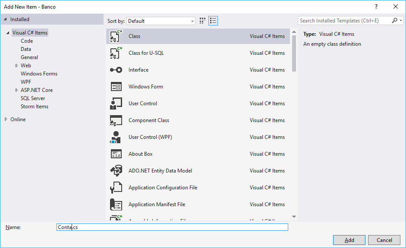
Task: Select the Component Class name text
Action: (x=149, y=120)
